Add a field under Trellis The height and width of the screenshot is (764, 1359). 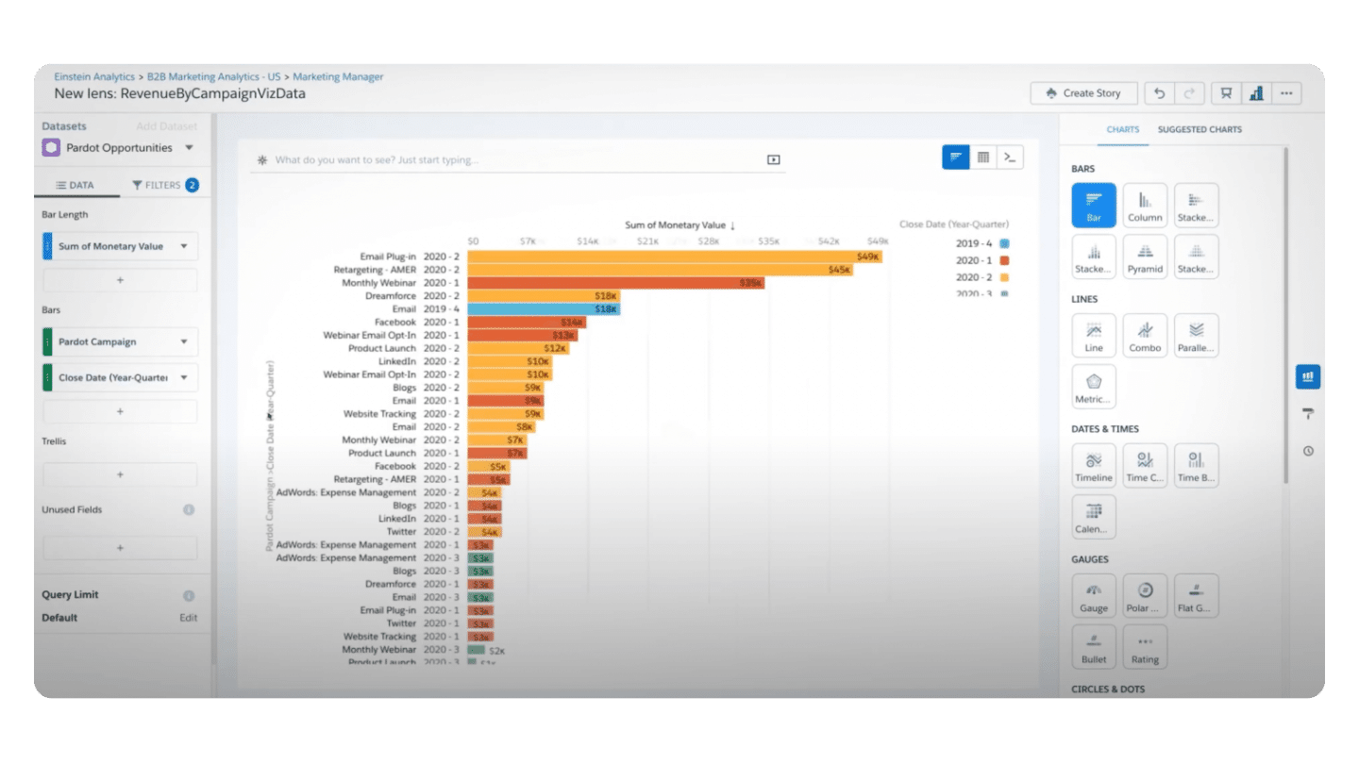tap(121, 474)
